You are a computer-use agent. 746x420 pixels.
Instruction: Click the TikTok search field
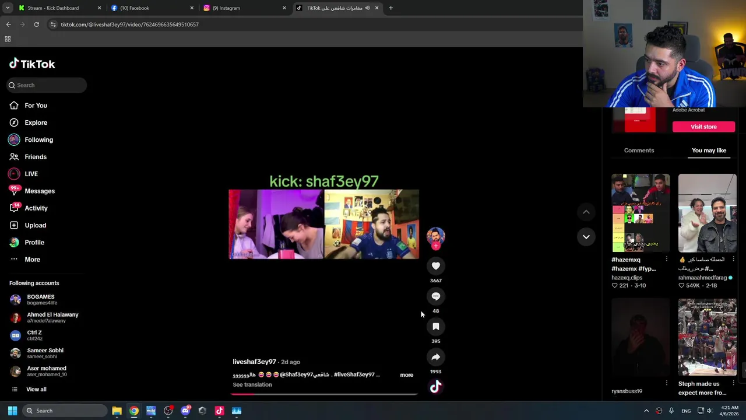47,85
